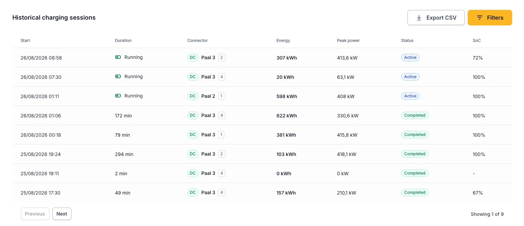The image size is (524, 226).
Task: Click SoC column header
Action: click(477, 41)
